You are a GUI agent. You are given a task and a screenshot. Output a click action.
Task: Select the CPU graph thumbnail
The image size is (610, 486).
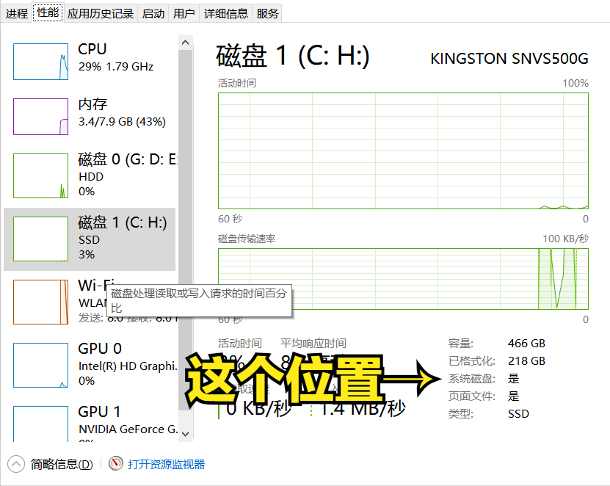click(41, 62)
